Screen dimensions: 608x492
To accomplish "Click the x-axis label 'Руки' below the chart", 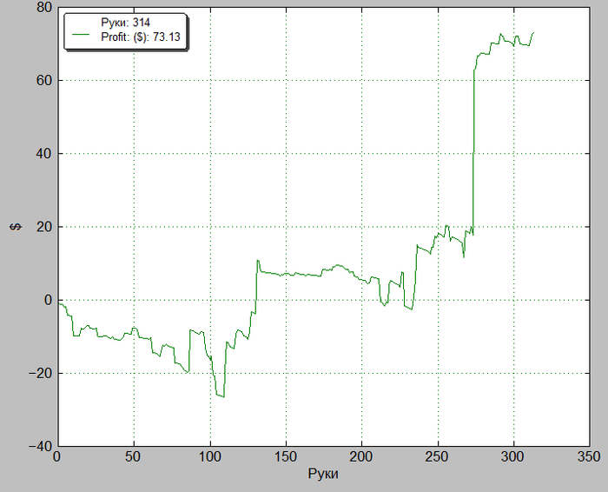I will pos(323,474).
